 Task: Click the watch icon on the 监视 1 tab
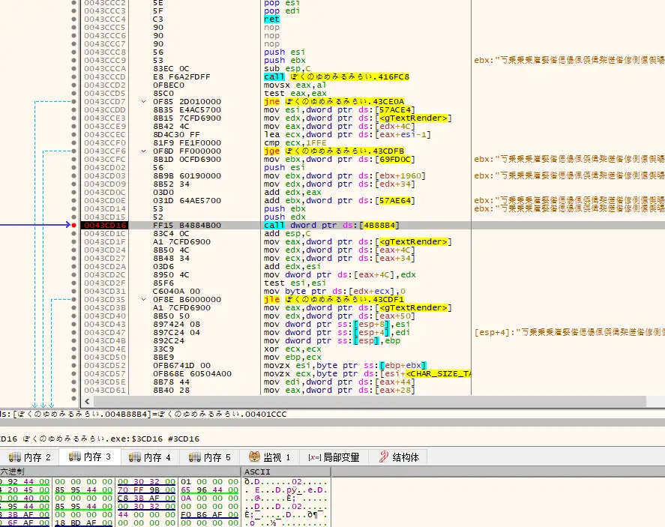click(254, 457)
